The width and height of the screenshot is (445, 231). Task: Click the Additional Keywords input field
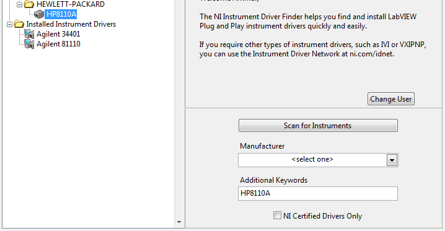318,194
